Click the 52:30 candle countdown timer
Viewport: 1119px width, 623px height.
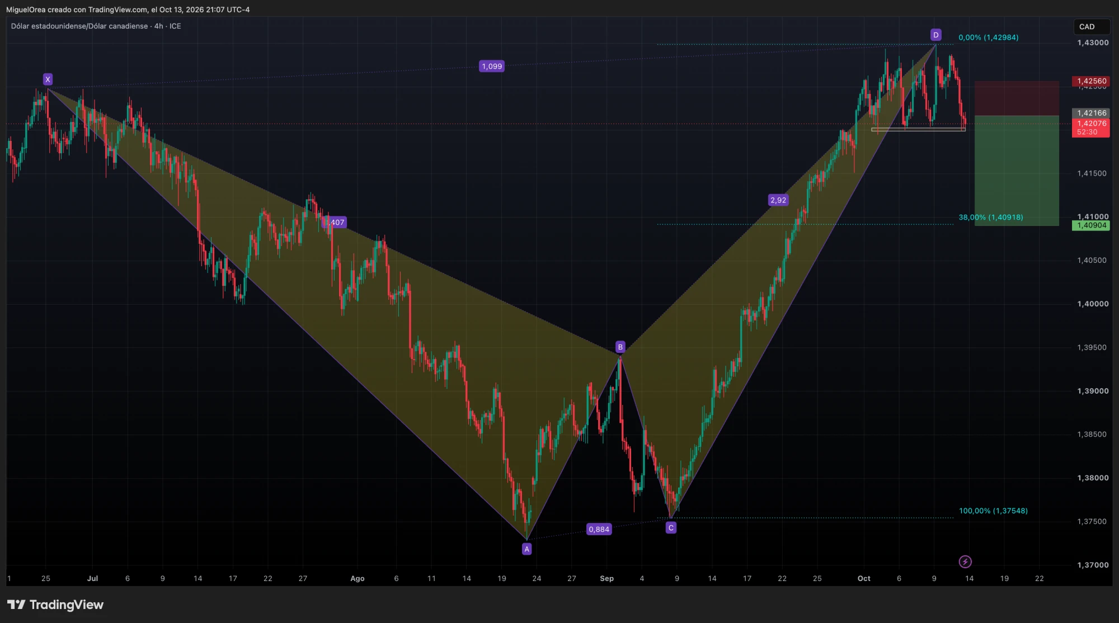(1087, 132)
